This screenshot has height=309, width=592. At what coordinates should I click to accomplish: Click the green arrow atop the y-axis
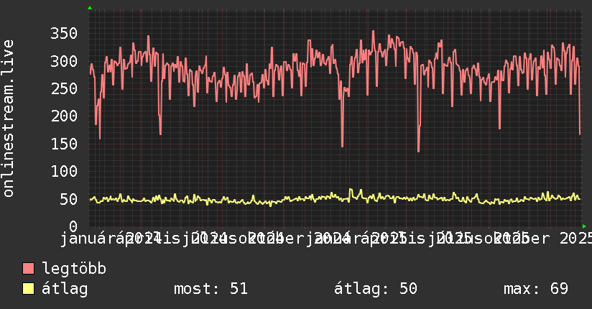90,8
